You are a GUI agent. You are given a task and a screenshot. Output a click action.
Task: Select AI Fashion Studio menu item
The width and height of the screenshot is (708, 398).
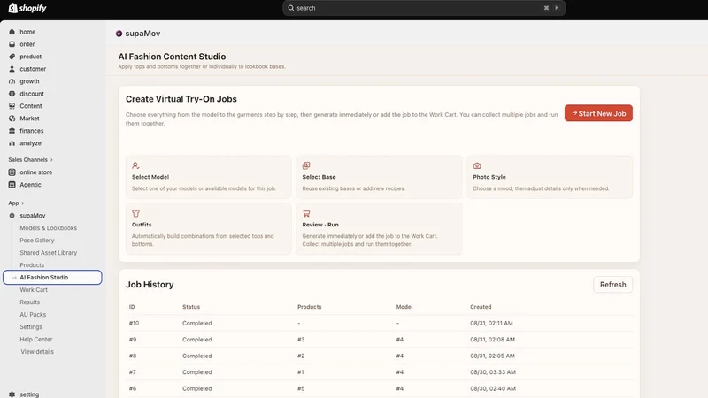[x=52, y=278]
